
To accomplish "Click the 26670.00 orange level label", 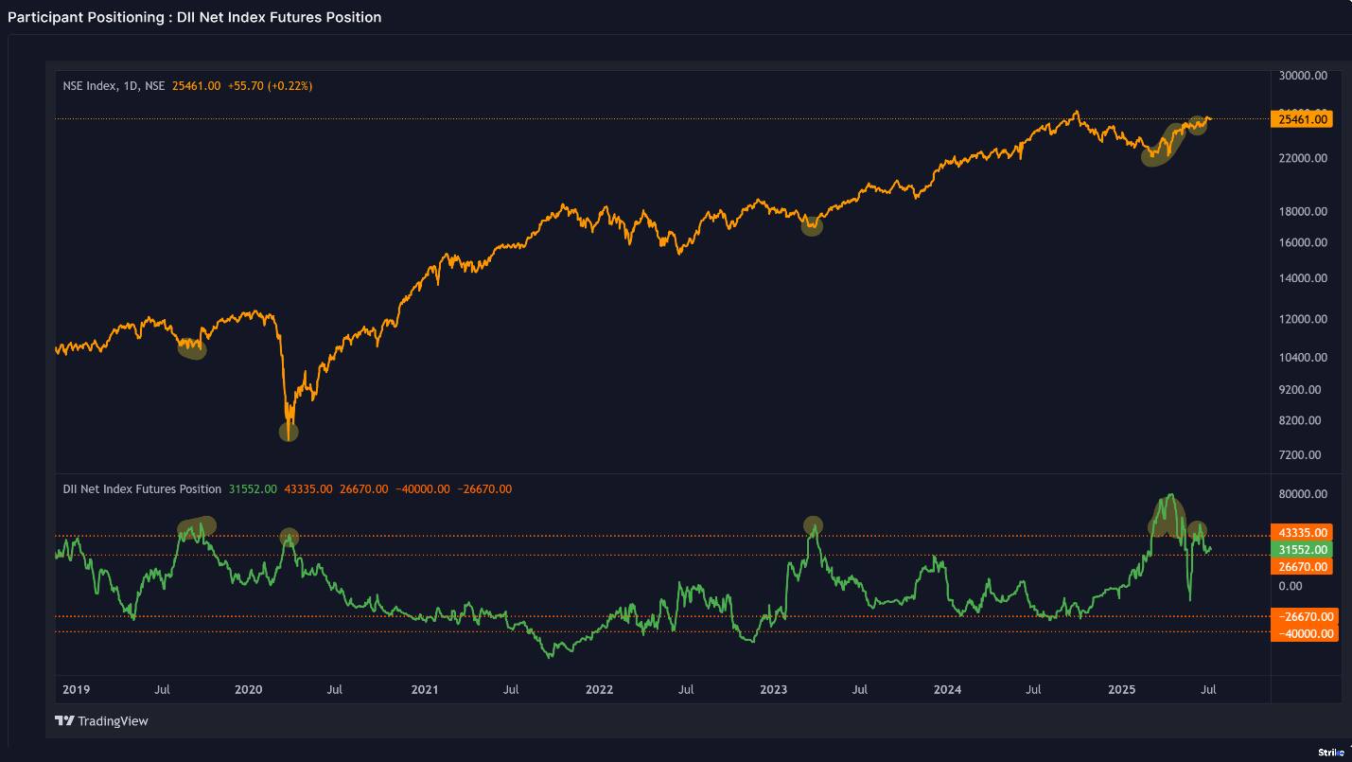I will tap(1302, 566).
